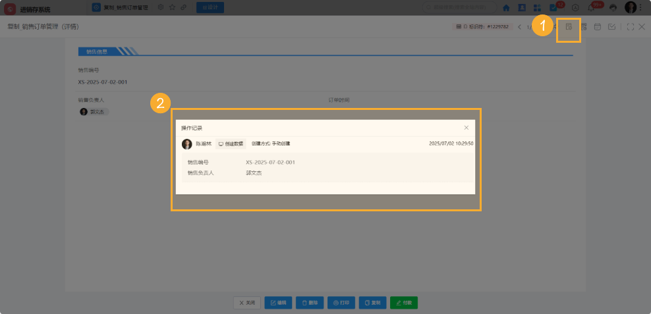Click the 删除 button at the bottom
Image resolution: width=651 pixels, height=314 pixels.
310,303
